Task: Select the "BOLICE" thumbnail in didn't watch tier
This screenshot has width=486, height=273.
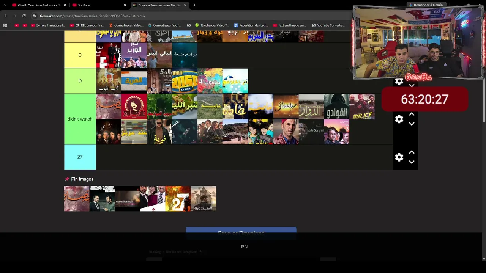Action: point(362,107)
